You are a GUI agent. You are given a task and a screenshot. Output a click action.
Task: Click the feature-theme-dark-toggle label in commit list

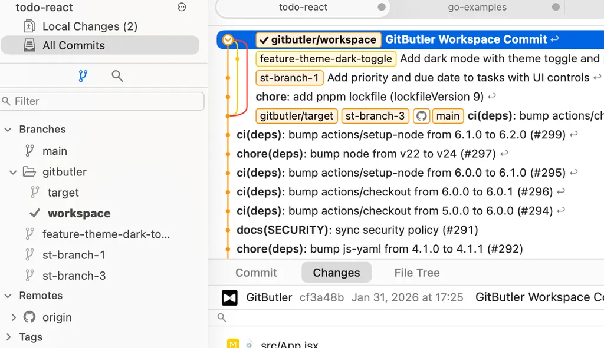(x=326, y=59)
